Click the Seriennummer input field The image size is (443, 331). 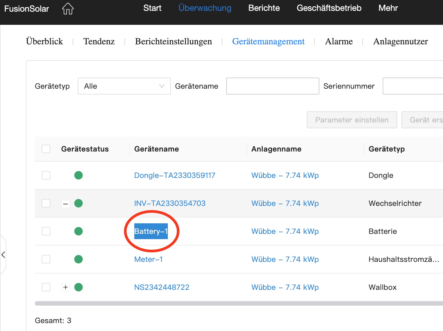pyautogui.click(x=413, y=86)
